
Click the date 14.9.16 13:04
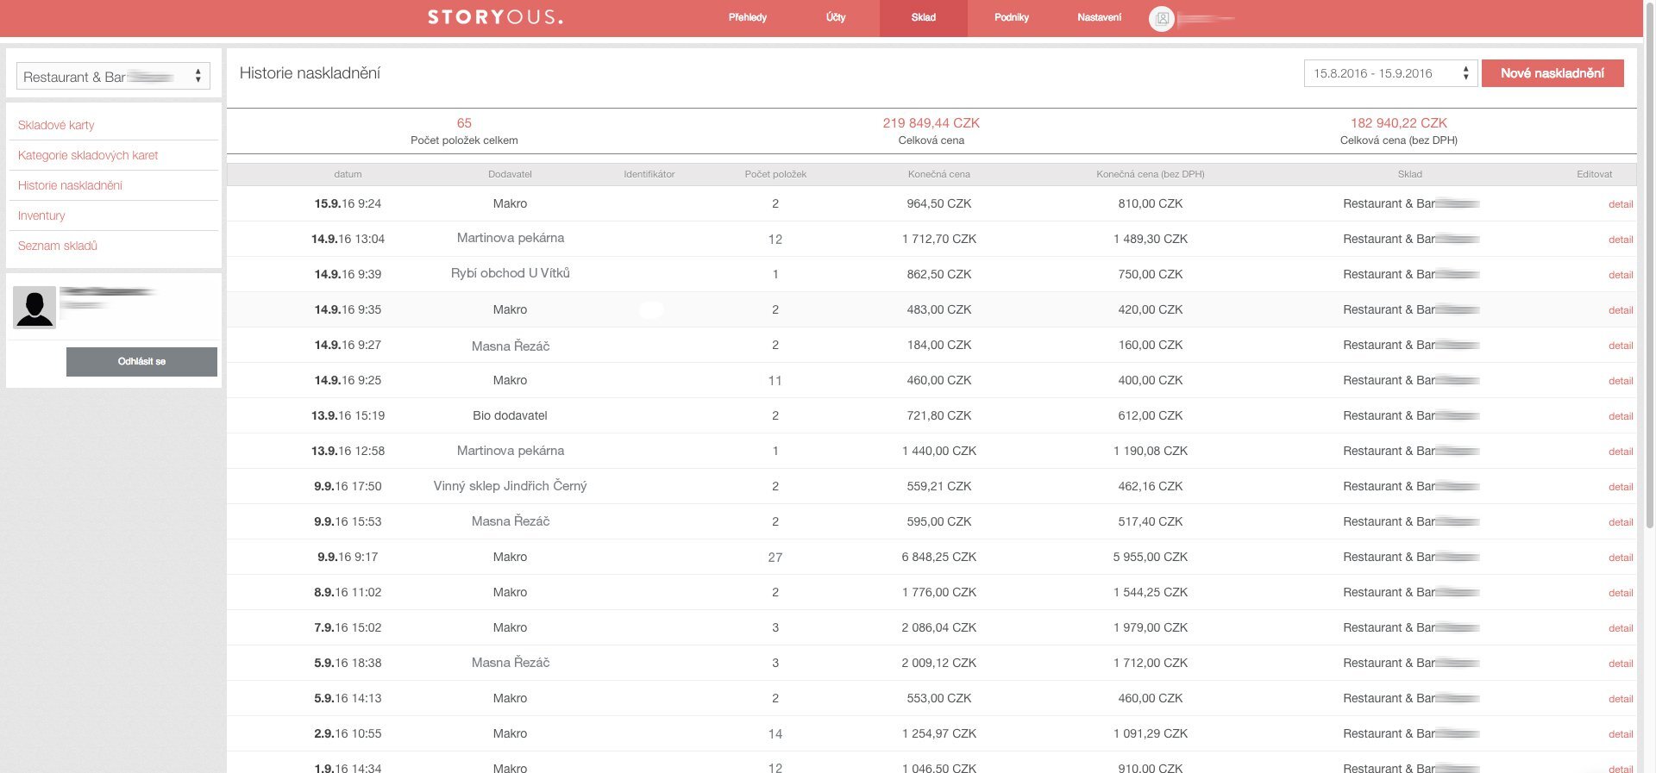coord(348,239)
